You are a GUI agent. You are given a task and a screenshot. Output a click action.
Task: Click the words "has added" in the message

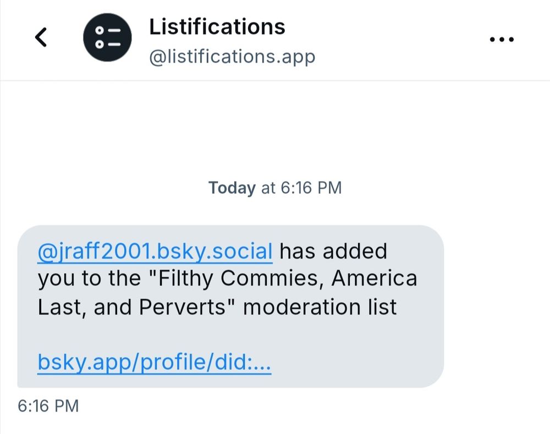point(333,251)
